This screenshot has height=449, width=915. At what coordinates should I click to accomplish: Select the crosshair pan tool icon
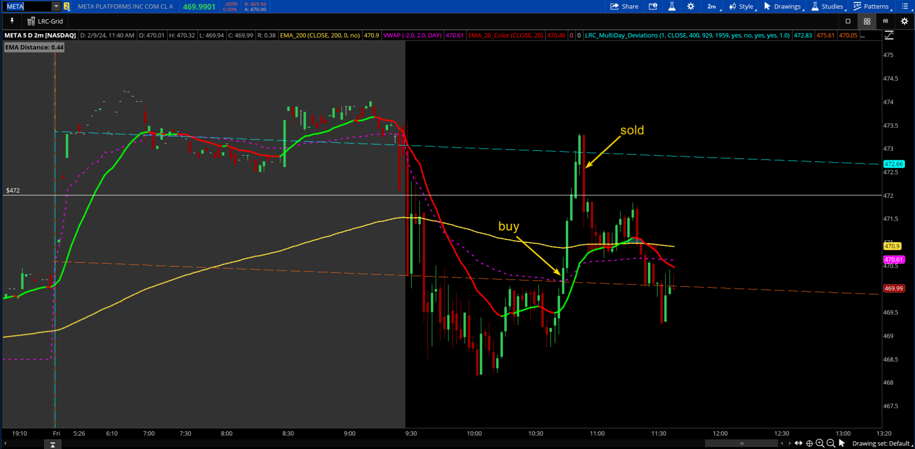coord(810,443)
